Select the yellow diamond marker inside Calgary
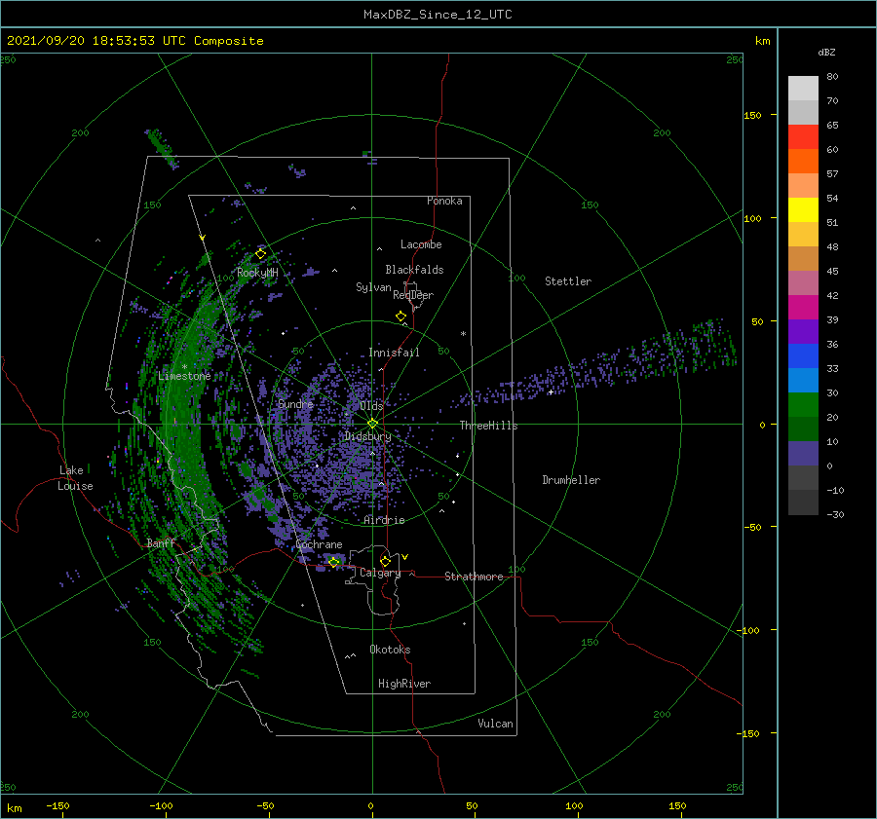This screenshot has height=819, width=877. 385,561
